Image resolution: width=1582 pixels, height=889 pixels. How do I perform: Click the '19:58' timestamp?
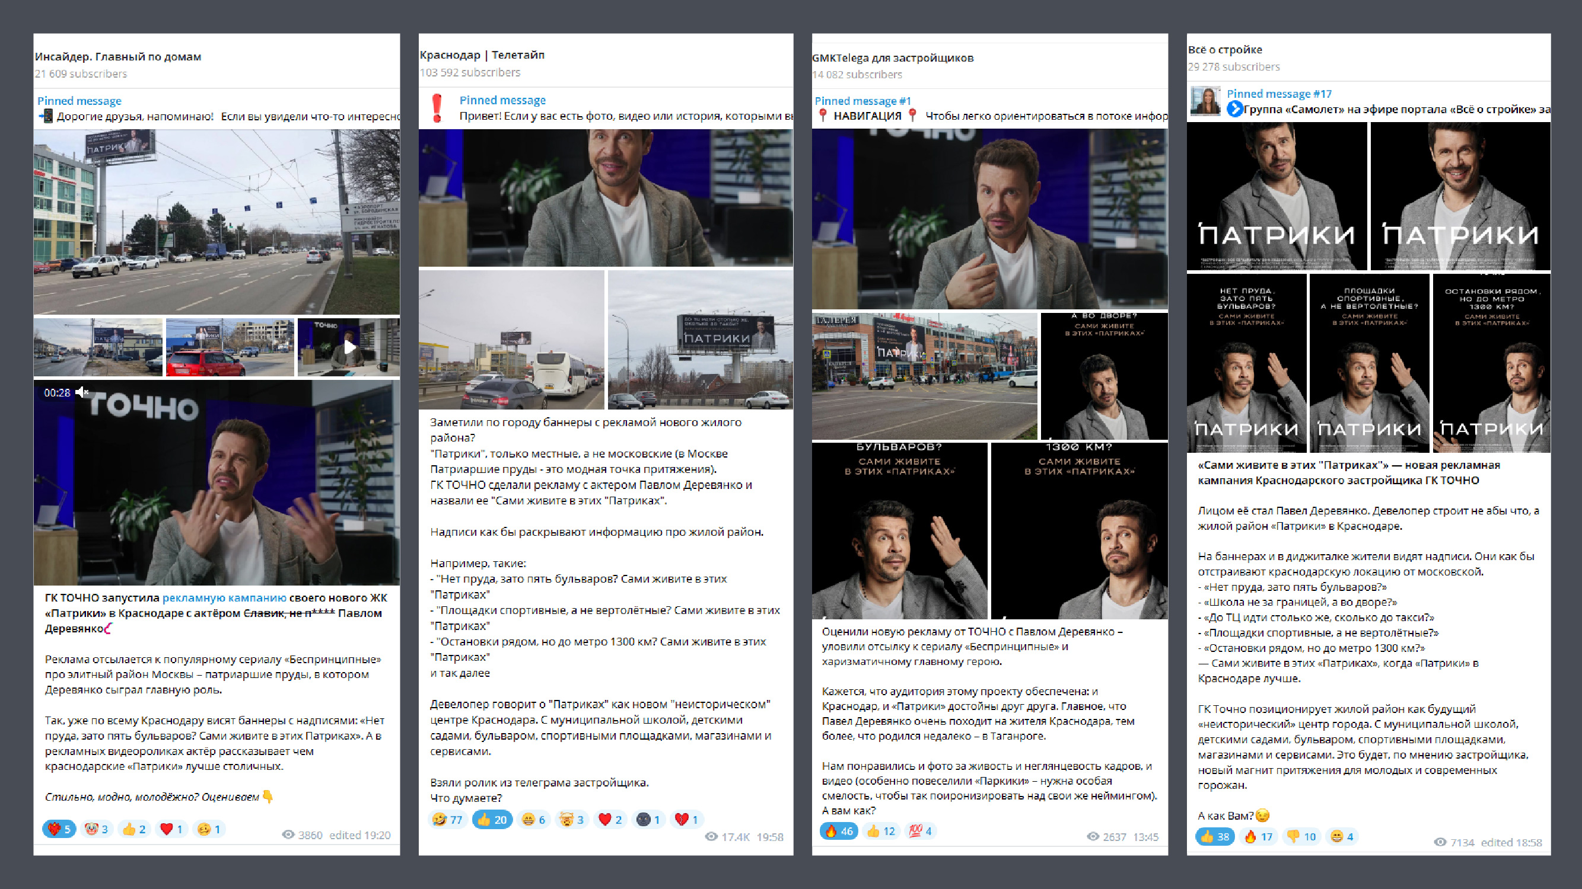(770, 836)
